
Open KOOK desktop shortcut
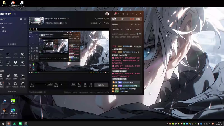pyautogui.click(x=13, y=102)
